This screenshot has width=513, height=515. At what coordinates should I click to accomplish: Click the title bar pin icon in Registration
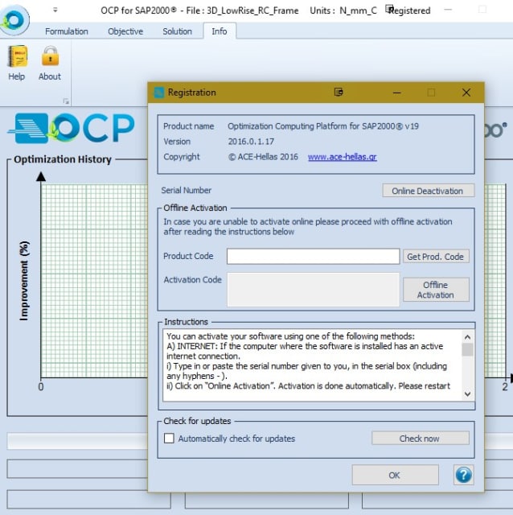click(x=339, y=93)
